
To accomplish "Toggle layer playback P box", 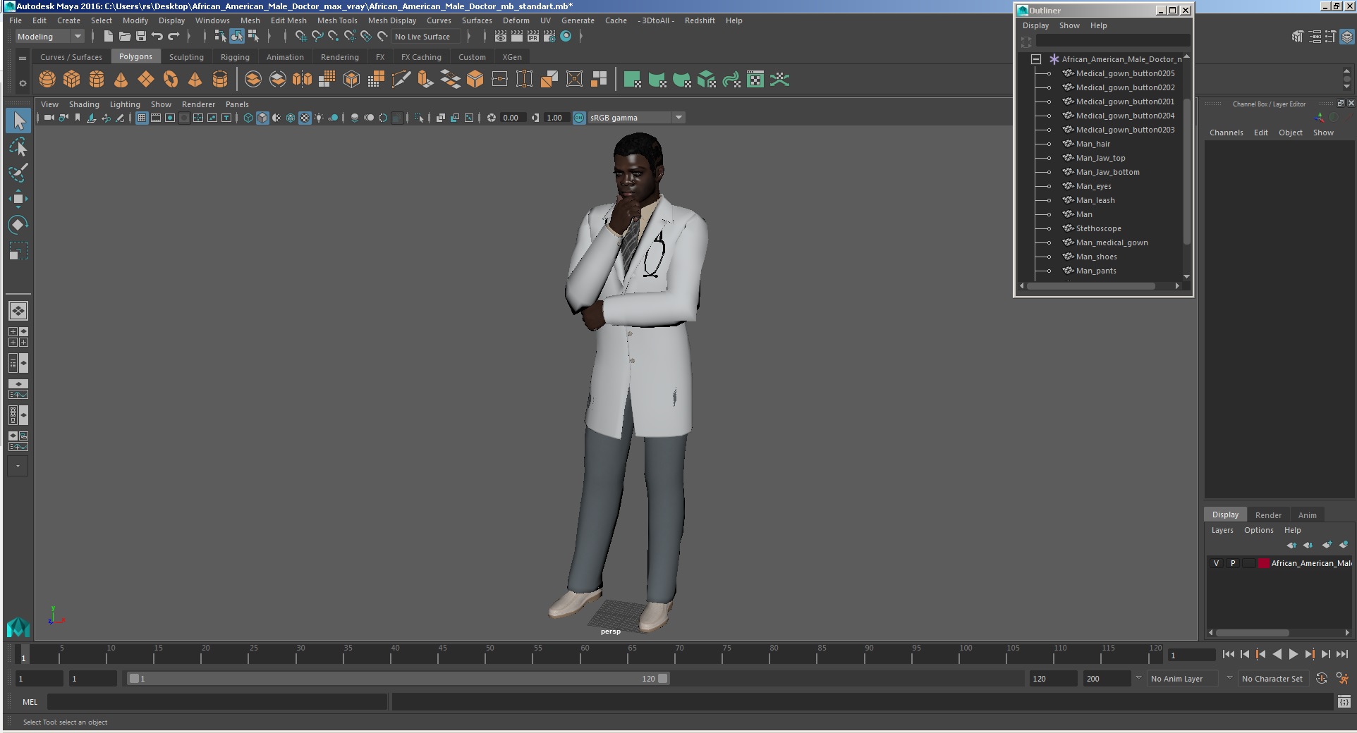I will 1233,563.
